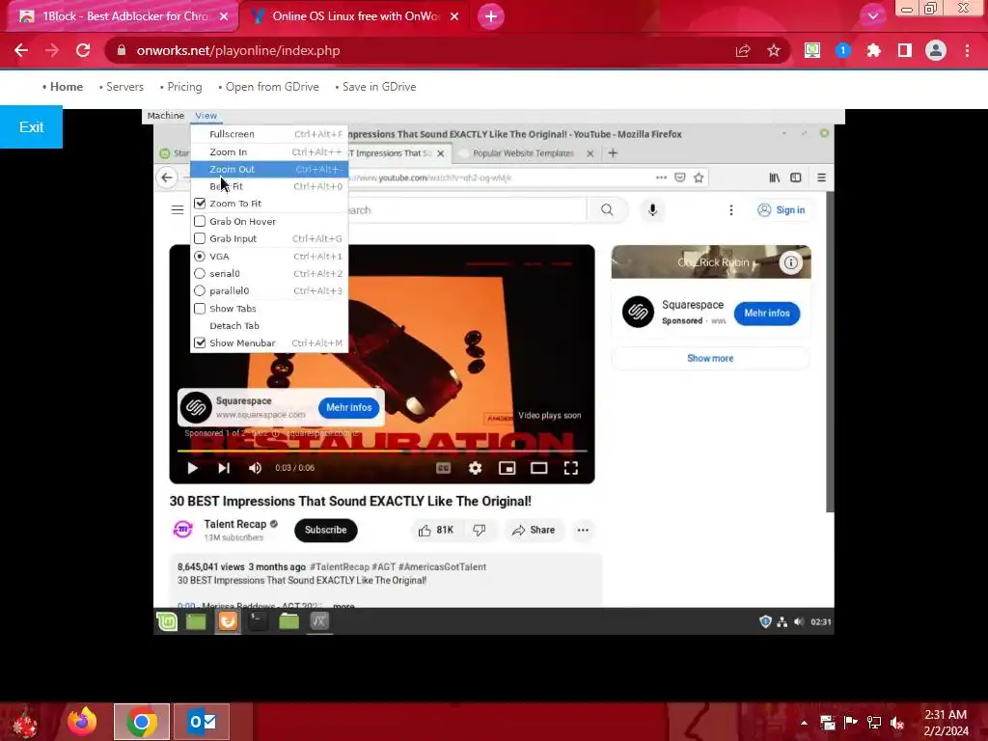Skip to next video button

click(224, 468)
